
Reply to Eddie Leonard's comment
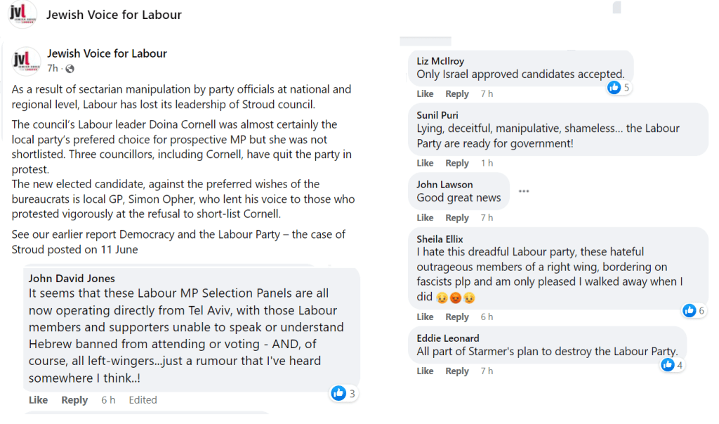point(457,371)
